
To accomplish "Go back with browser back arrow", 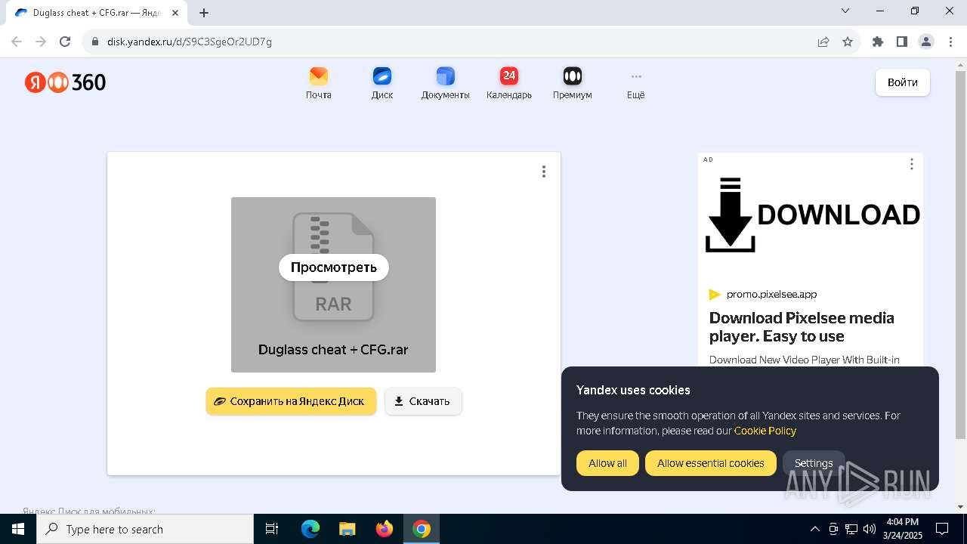I will [x=17, y=42].
